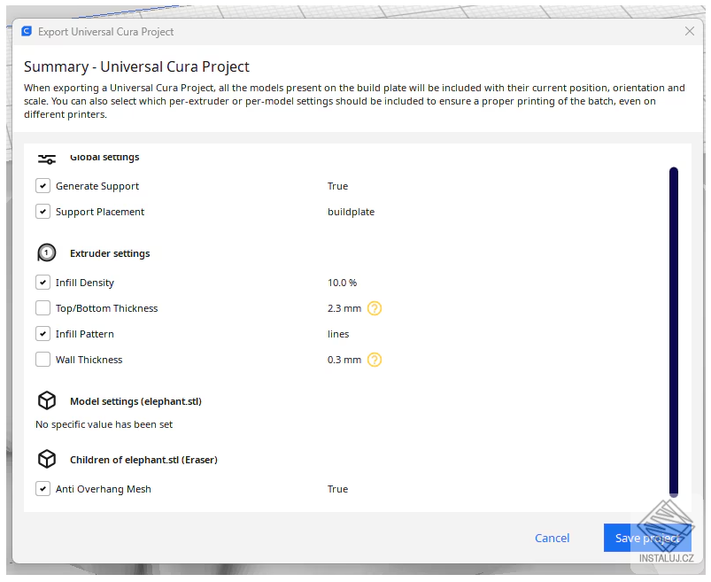Uncheck the Support Placement checkbox

43,212
